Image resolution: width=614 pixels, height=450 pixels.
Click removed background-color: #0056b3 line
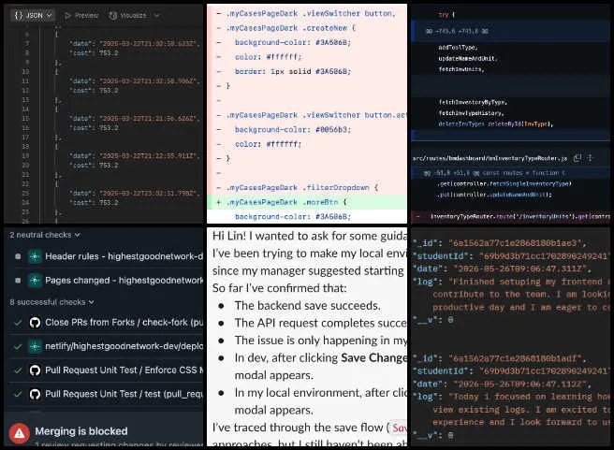[307, 129]
